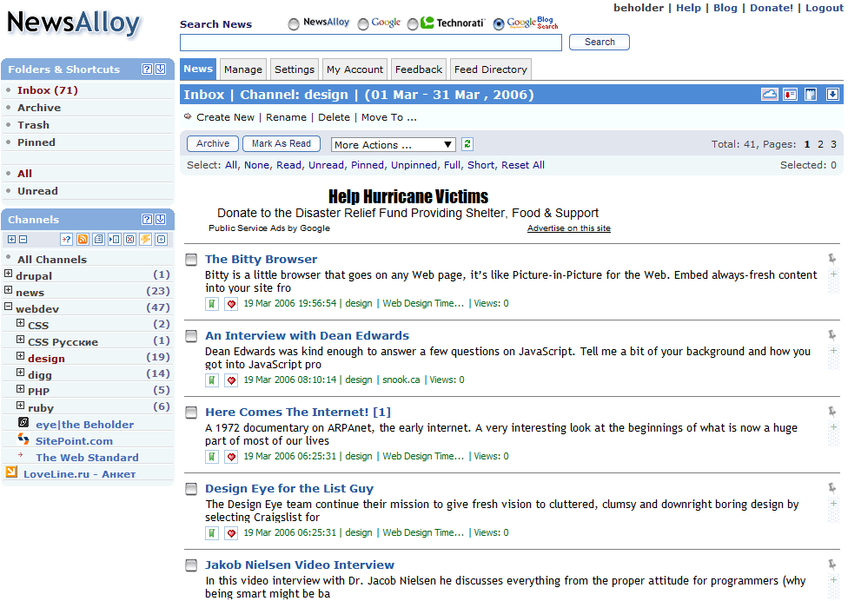Pin the Here Comes The Internet article
Screen dimensions: 848x601
(x=831, y=412)
